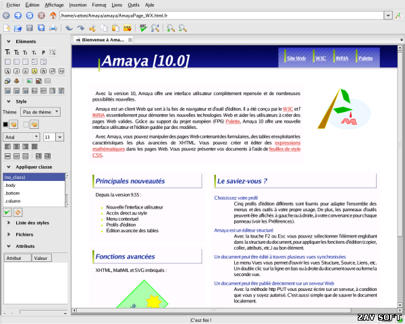The width and height of the screenshot is (405, 324).
Task: Undo the last action
Action: pos(69,28)
